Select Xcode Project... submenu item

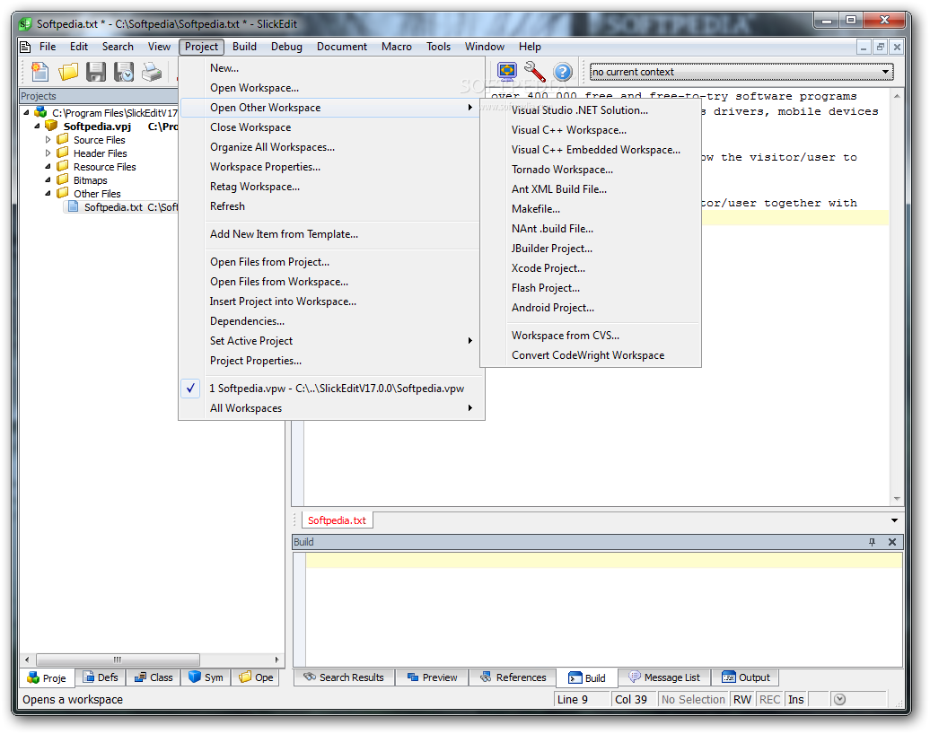(591, 268)
